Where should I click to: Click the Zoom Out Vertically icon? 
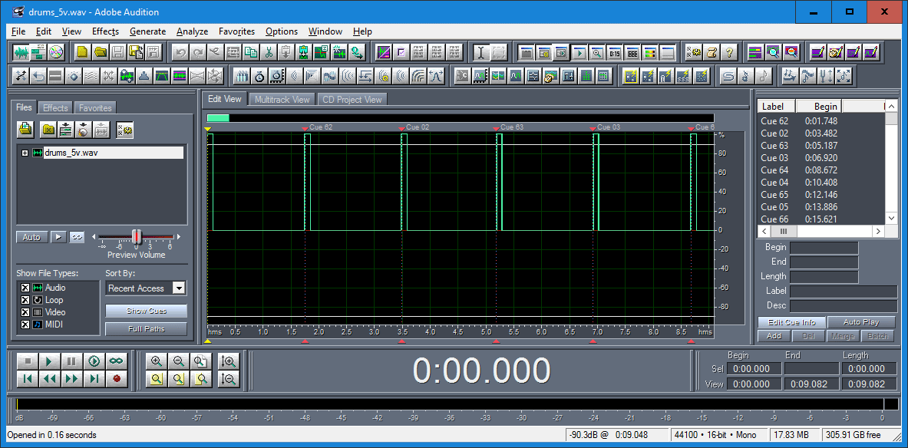(x=229, y=379)
